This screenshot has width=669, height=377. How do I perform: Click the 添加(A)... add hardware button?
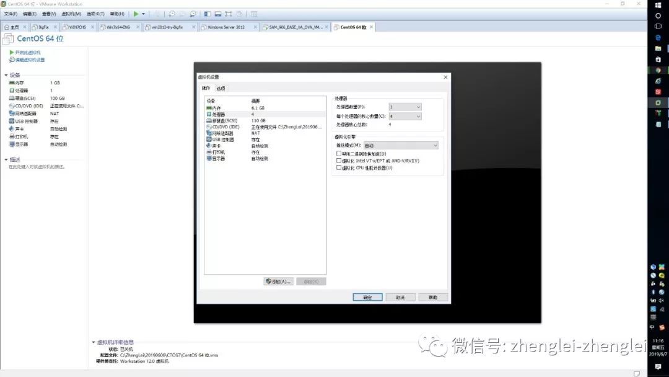pyautogui.click(x=278, y=282)
